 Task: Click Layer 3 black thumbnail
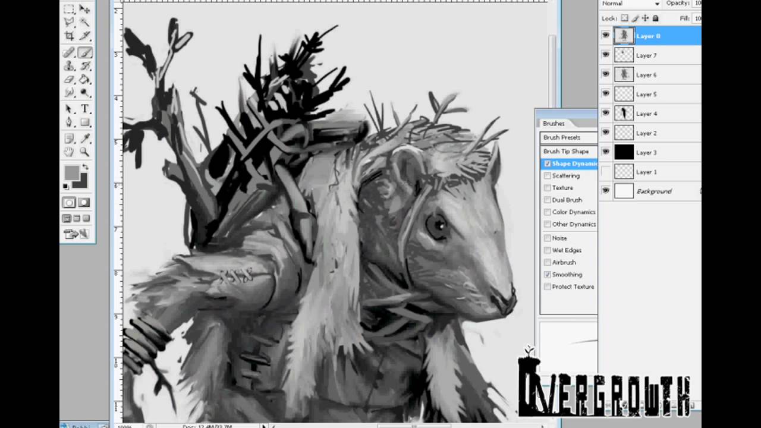point(624,152)
